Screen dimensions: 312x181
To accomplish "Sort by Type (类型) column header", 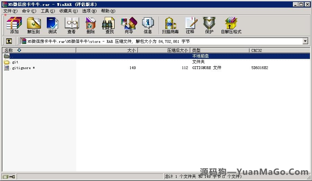I will 220,50.
